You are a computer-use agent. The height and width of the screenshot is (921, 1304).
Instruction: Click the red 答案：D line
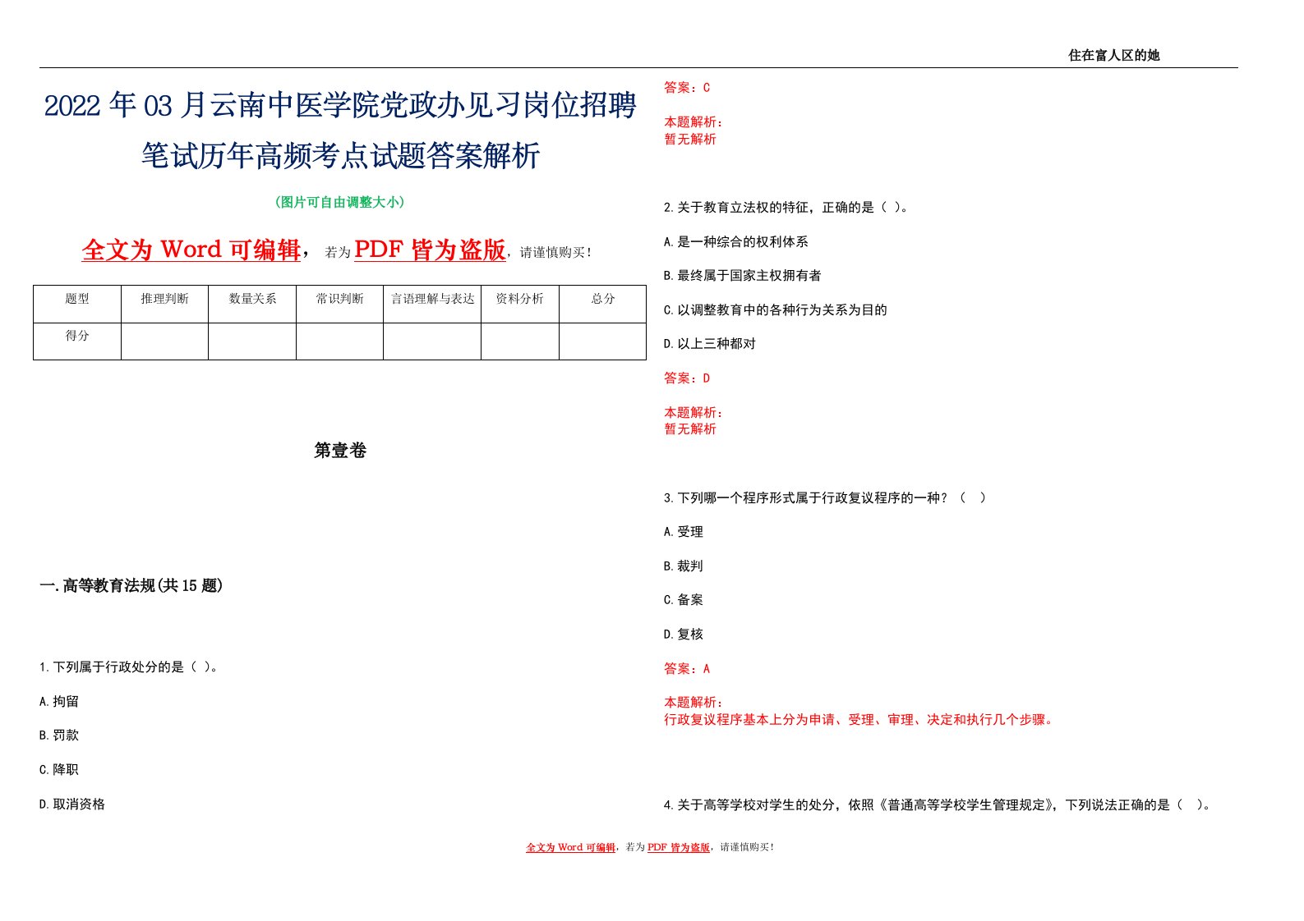tap(687, 378)
